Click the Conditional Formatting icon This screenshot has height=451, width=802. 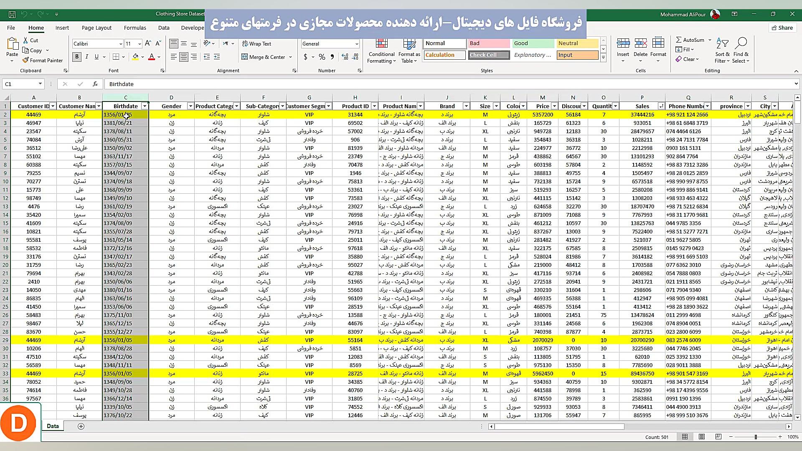381,44
